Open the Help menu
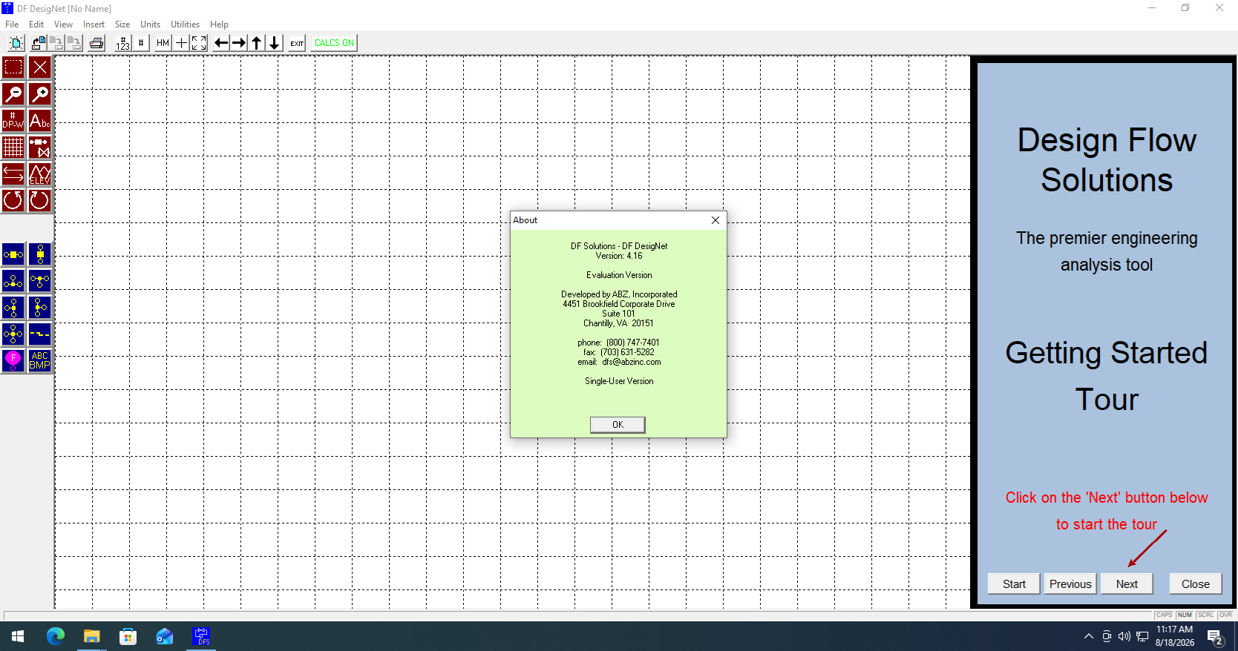This screenshot has width=1238, height=651. (219, 24)
